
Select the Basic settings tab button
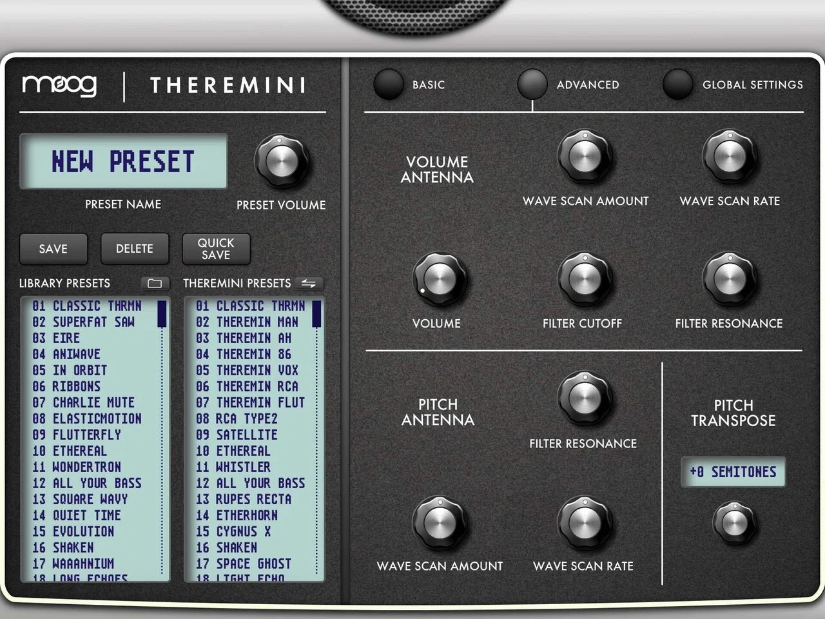pyautogui.click(x=388, y=84)
